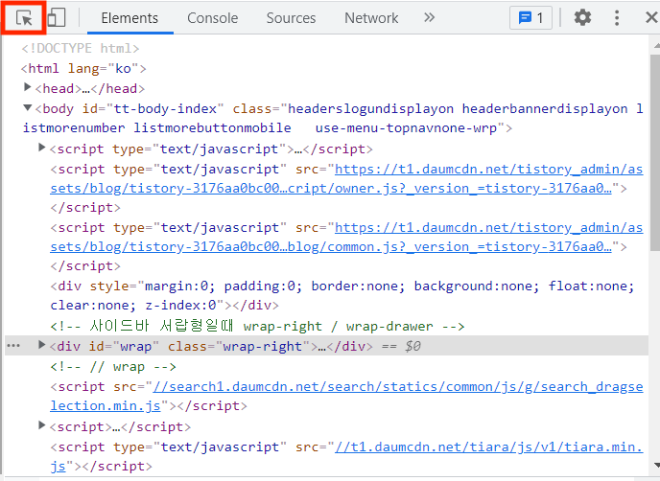Image resolution: width=660 pixels, height=481 pixels.
Task: Switch to the Sources tab
Action: (291, 18)
